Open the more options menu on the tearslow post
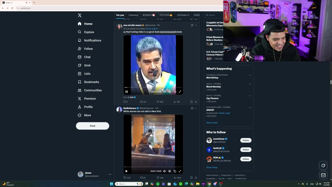 click(196, 25)
